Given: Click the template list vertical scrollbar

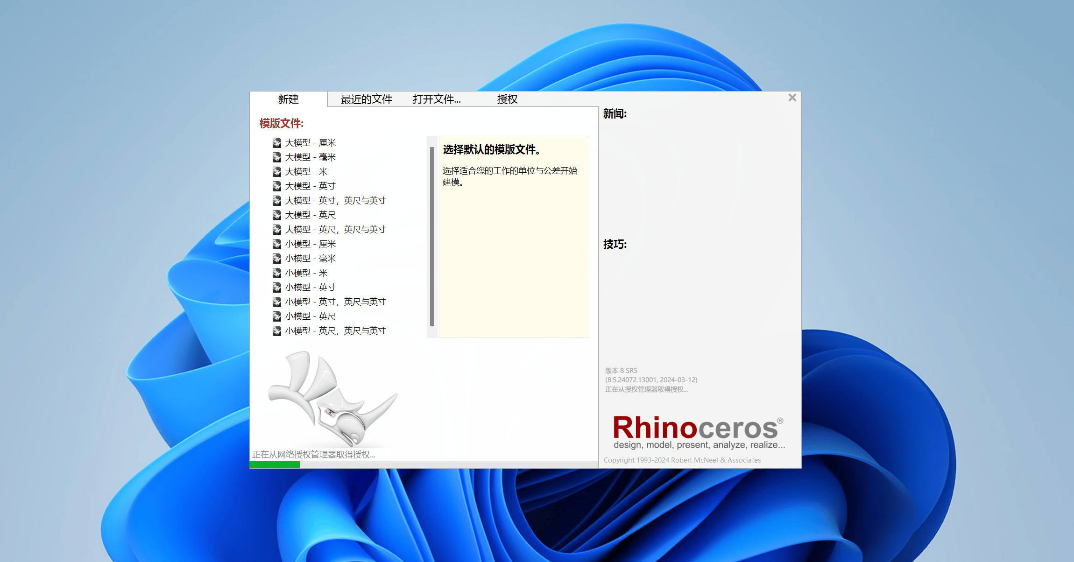Looking at the screenshot, I should 432,237.
